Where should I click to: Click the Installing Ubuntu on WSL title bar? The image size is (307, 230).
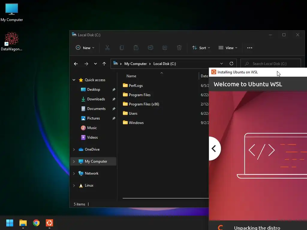[258, 72]
